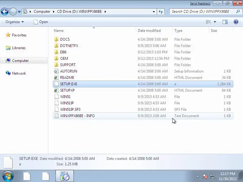
Task: Click Size: 1.25 MB in details pane
Action: tap(67, 164)
